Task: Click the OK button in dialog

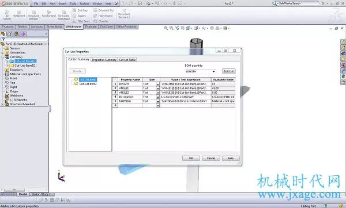Action: point(191,158)
